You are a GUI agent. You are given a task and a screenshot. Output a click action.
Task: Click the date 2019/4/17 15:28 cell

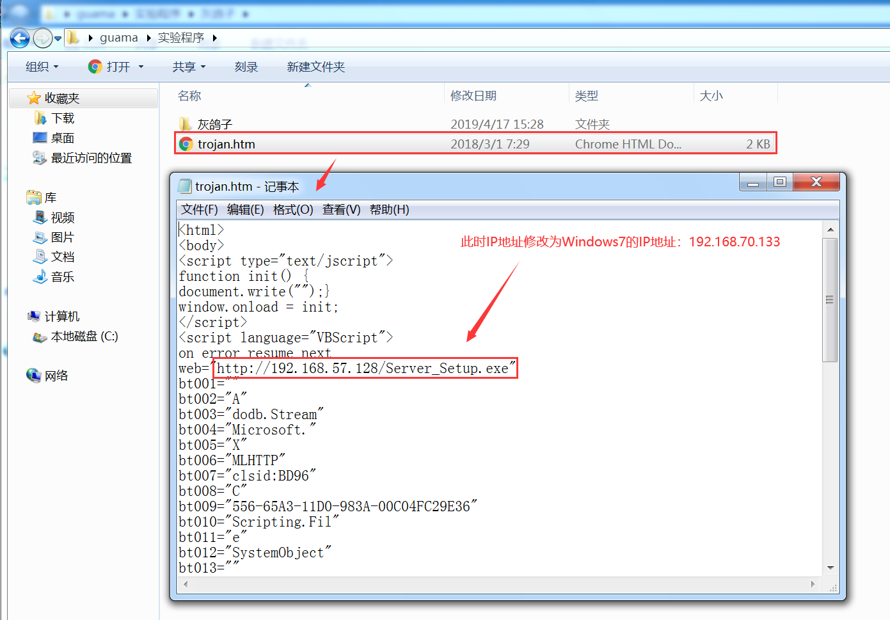pos(497,124)
